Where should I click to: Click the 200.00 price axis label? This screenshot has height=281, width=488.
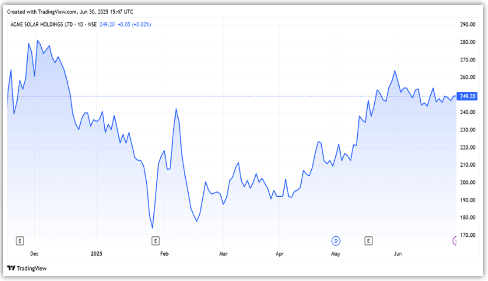click(467, 183)
